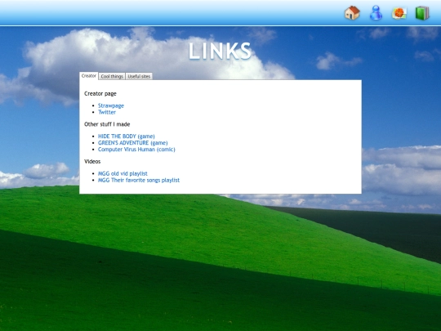Open the Strawpage link

pyautogui.click(x=111, y=105)
